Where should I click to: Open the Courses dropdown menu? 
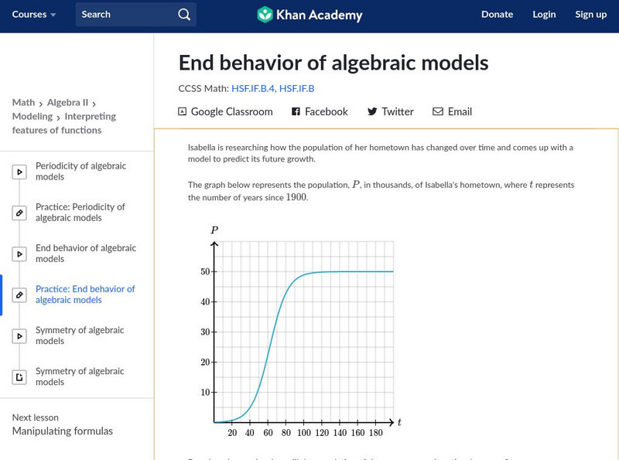(x=34, y=15)
